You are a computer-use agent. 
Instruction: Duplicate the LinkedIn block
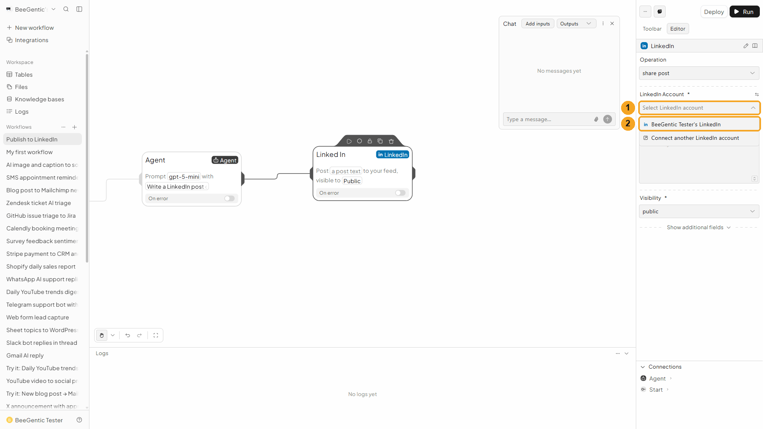380,141
